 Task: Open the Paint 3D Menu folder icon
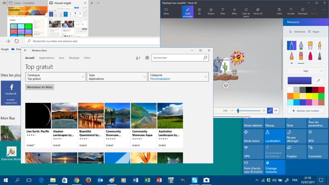(x=166, y=10)
